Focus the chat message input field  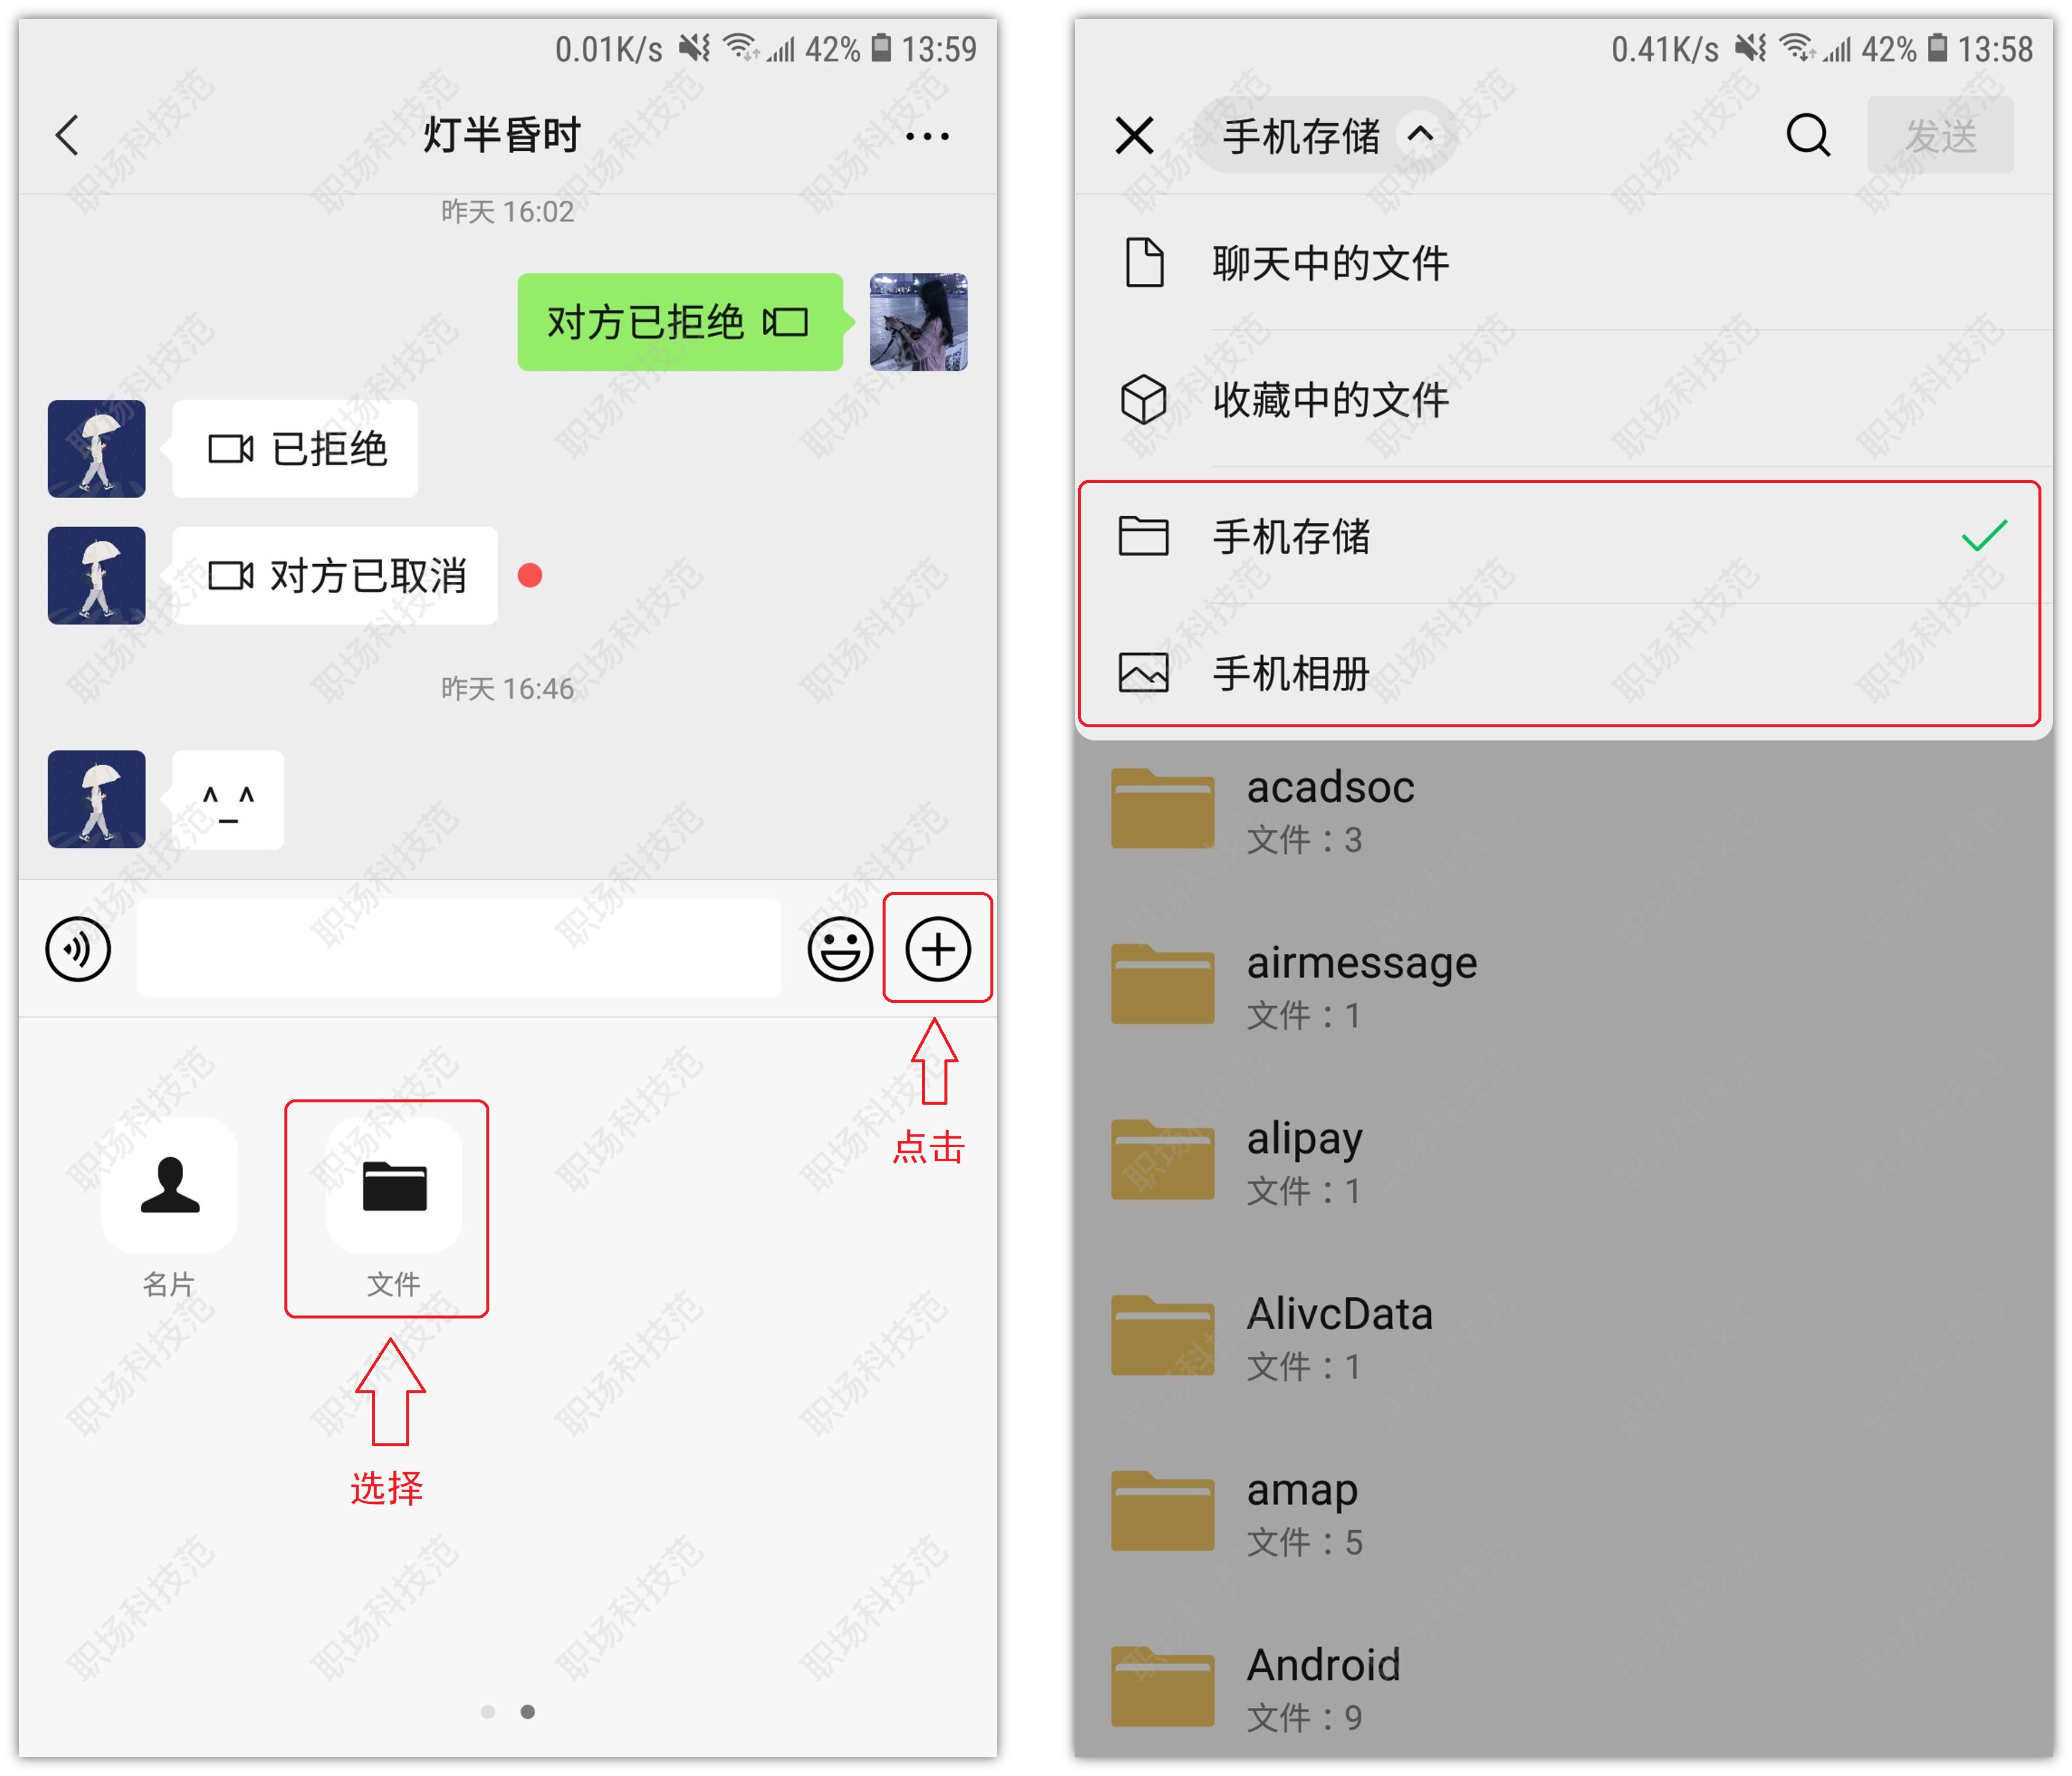458,947
